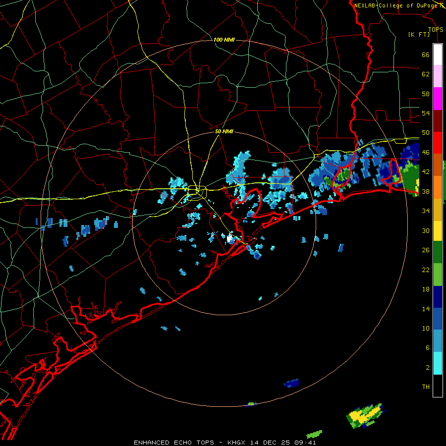Click the "09:41" timestamp in the caption
Image resolution: width=446 pixels, height=446 pixels.
click(305, 443)
